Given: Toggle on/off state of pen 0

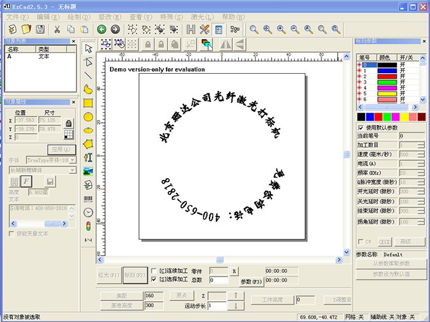Looking at the screenshot, I should [x=402, y=65].
